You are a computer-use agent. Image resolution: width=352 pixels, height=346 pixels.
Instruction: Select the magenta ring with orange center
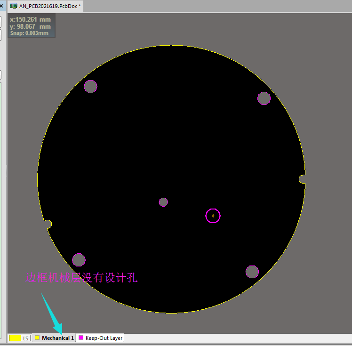point(213,216)
